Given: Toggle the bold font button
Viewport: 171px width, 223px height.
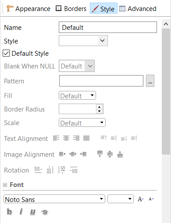Looking at the screenshot, I should tap(10, 212).
